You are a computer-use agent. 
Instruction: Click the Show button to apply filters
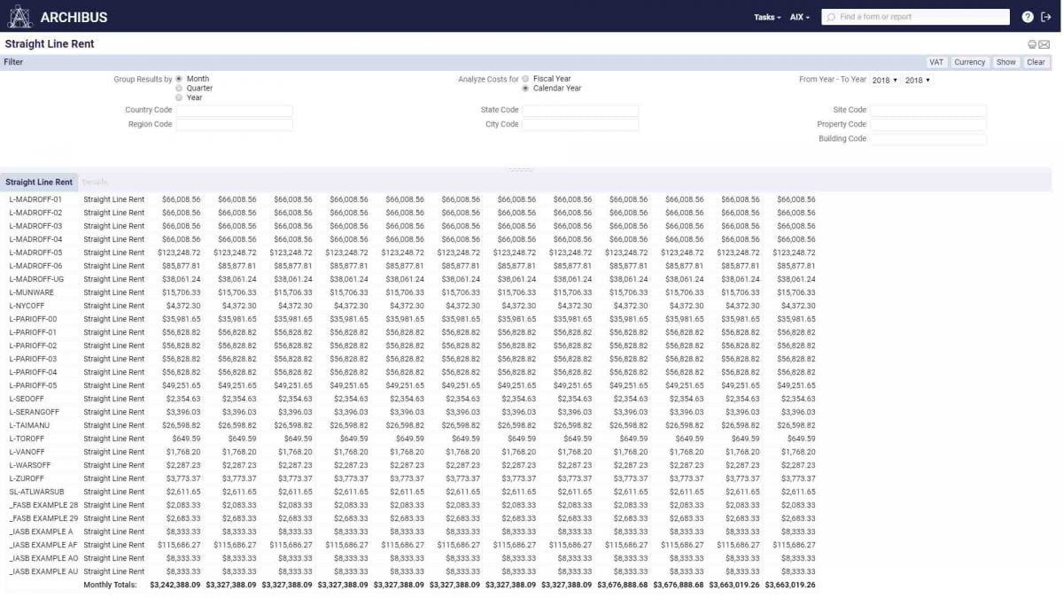pos(1008,62)
